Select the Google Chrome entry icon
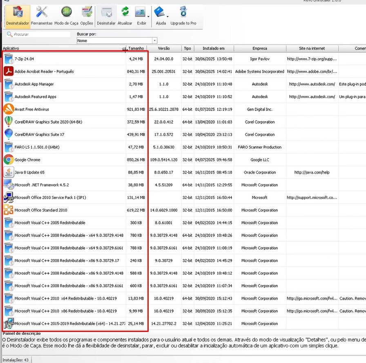This screenshot has width=366, height=363. [x=9, y=160]
